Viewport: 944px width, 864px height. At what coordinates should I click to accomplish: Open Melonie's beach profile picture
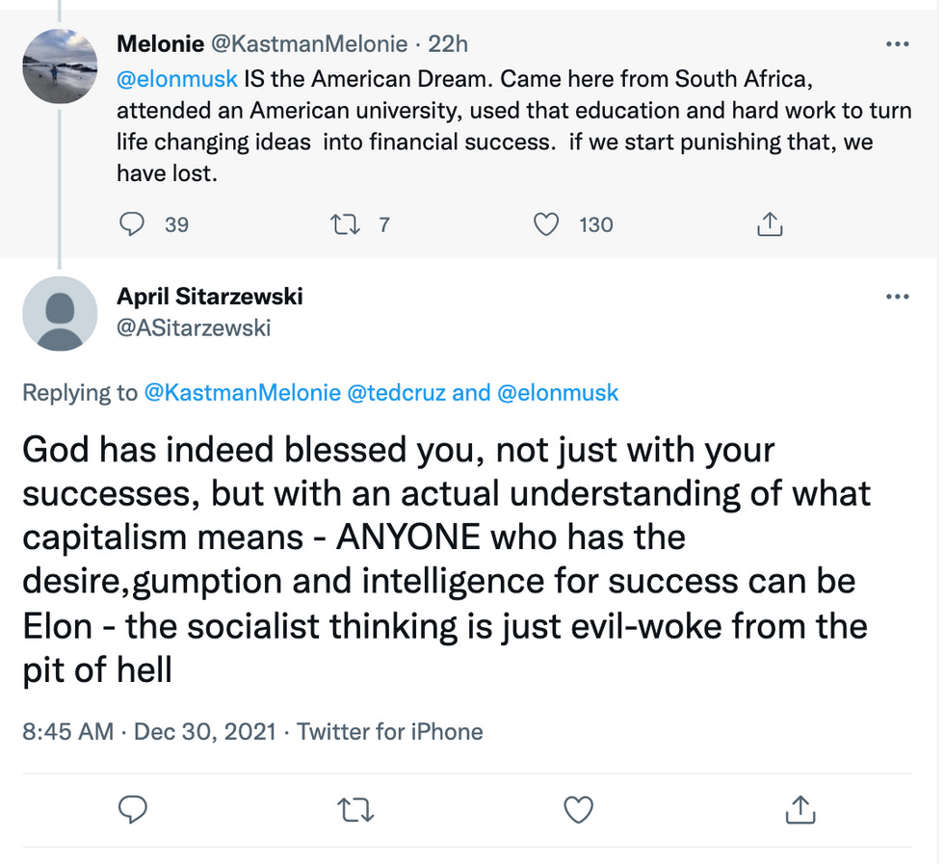(60, 65)
